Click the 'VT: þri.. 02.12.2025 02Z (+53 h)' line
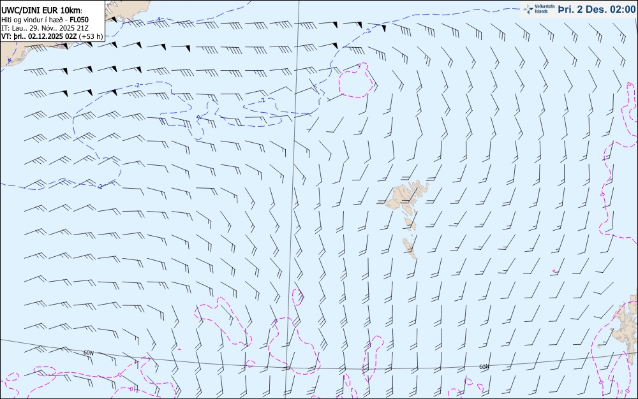Screen dimensions: 638x399 [x=52, y=36]
